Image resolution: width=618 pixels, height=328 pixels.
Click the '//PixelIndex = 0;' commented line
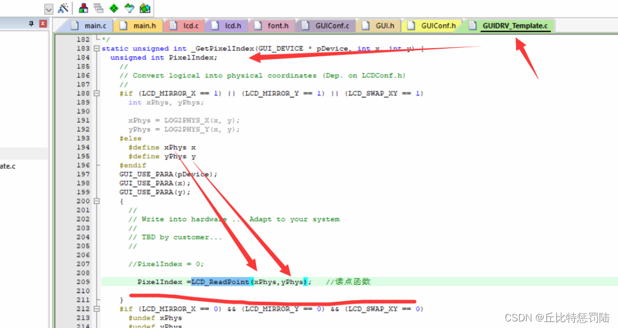(x=166, y=264)
